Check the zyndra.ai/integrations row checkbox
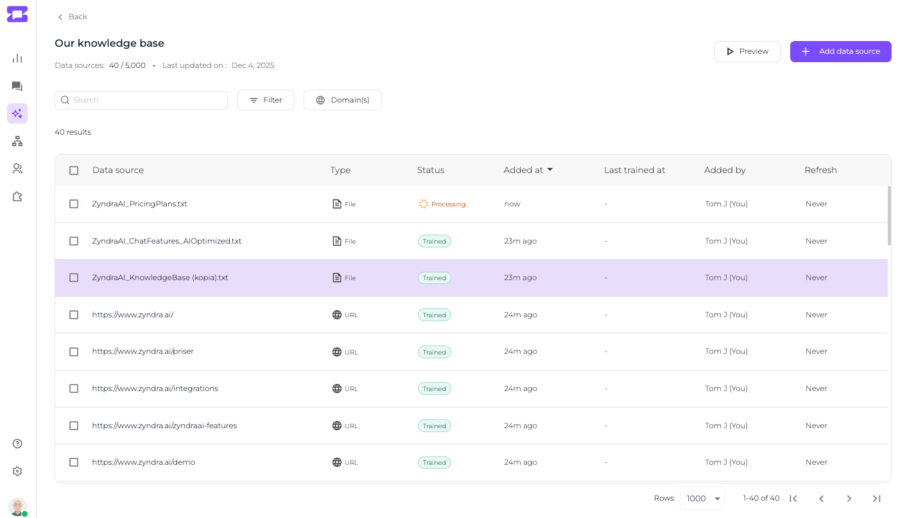The image size is (907, 518). [x=74, y=388]
